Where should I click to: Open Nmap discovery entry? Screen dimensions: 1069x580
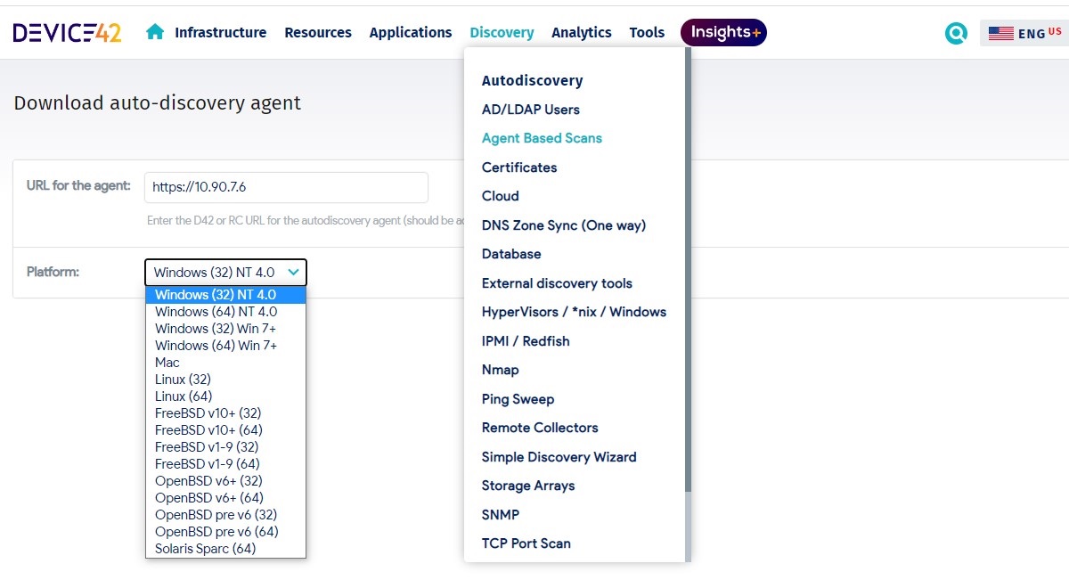[501, 370]
